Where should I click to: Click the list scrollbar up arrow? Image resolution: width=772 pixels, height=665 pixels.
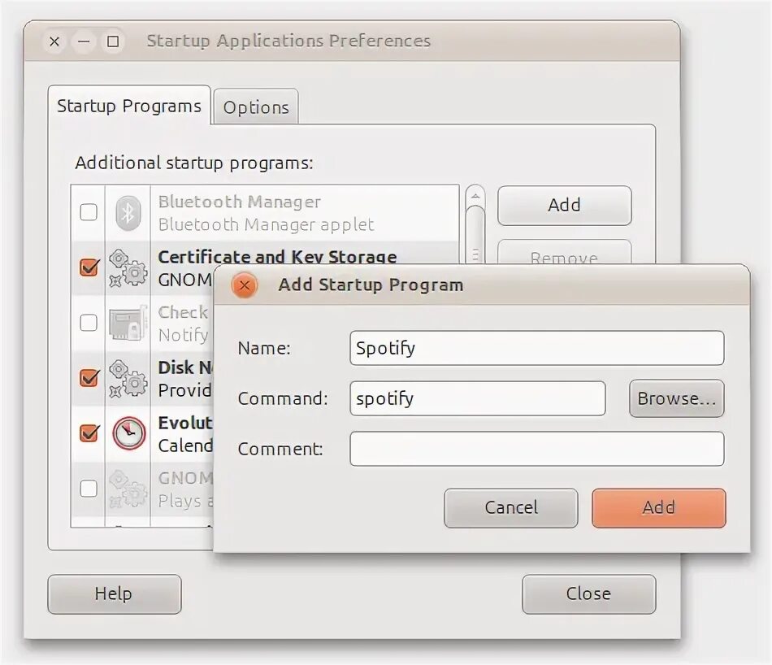475,196
